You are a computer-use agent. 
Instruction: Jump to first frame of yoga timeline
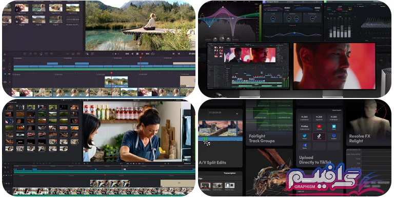pyautogui.click(x=127, y=53)
